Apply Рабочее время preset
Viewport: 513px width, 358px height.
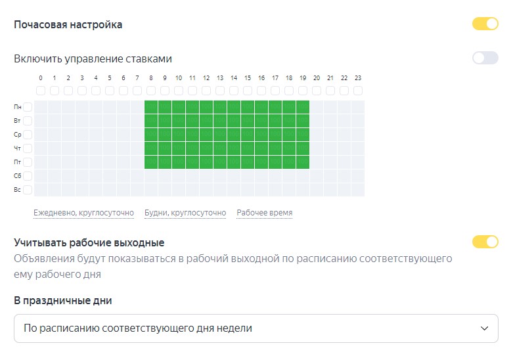point(265,213)
